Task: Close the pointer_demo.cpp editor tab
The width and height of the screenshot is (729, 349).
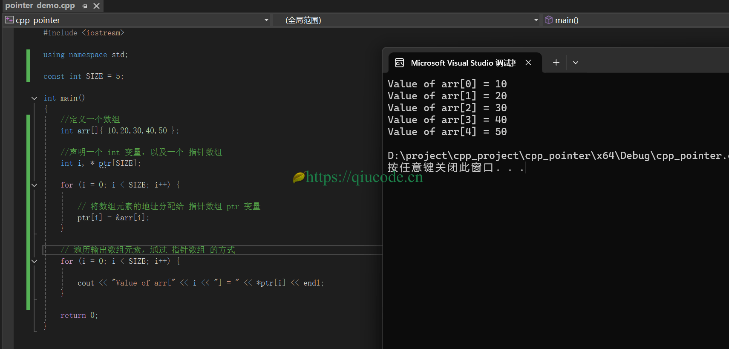Action: 97,6
